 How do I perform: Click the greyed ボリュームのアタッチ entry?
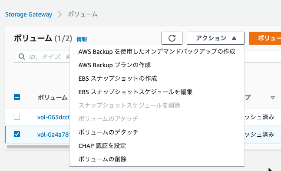tap(157, 119)
